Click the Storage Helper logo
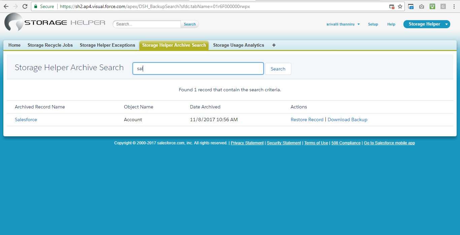 (x=55, y=22)
